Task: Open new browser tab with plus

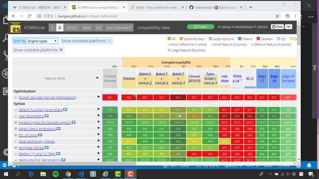Action: tap(251, 7)
